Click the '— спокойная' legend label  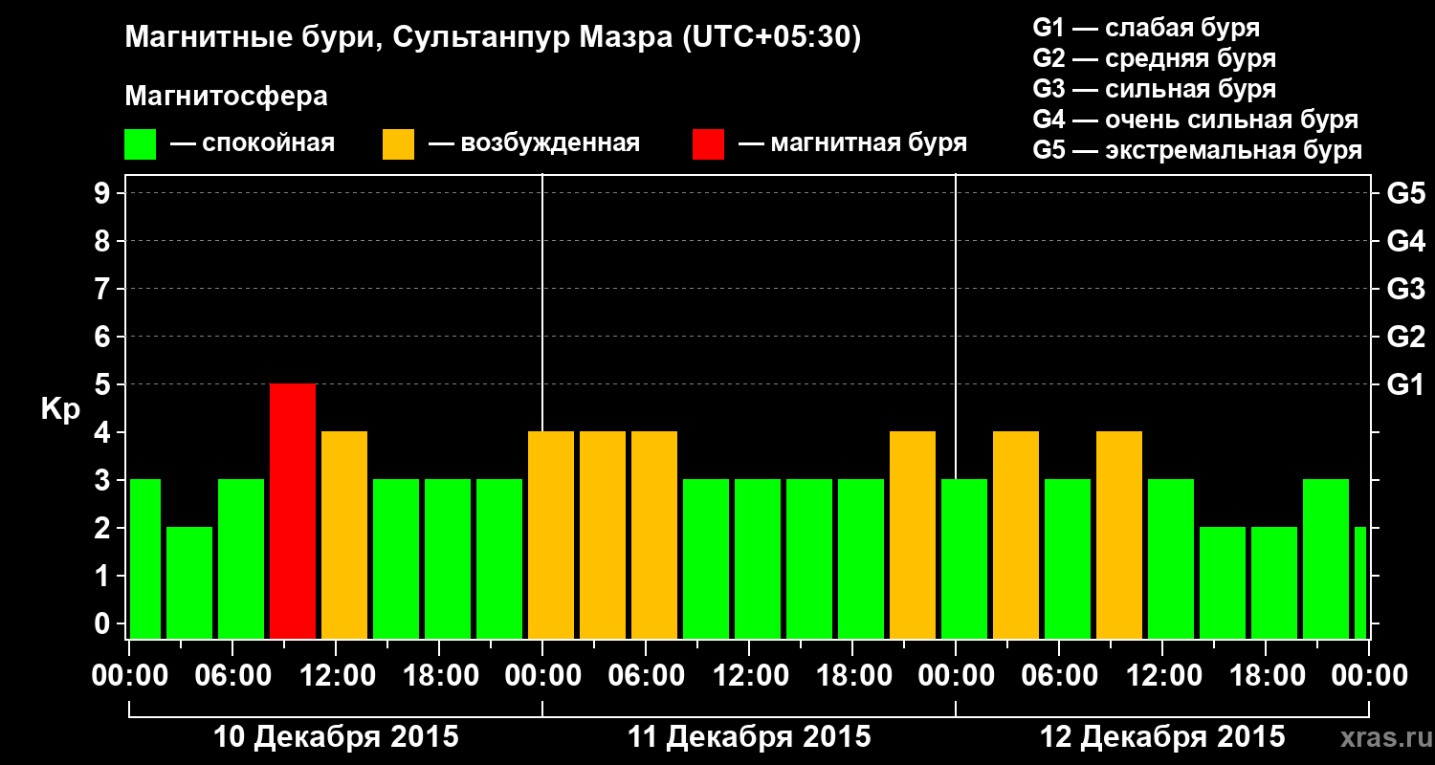point(253,143)
